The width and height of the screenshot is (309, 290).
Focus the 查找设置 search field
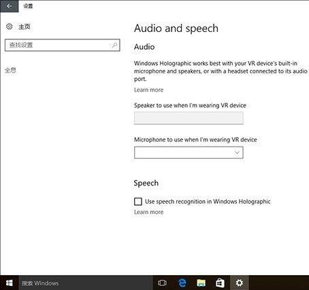[x=63, y=45]
